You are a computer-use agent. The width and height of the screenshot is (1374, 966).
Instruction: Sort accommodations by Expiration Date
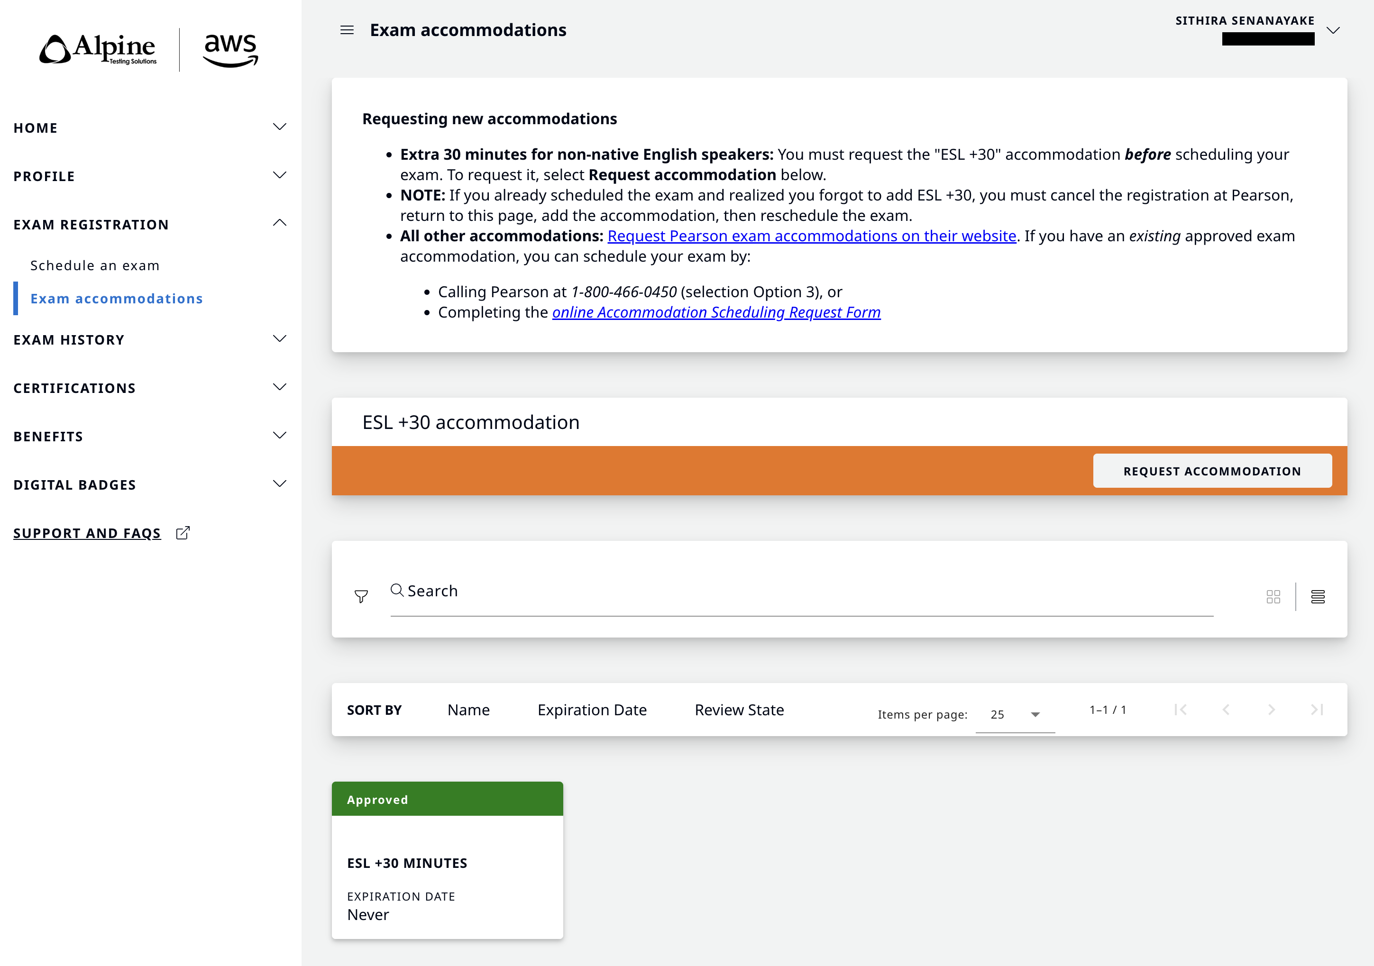pos(592,710)
